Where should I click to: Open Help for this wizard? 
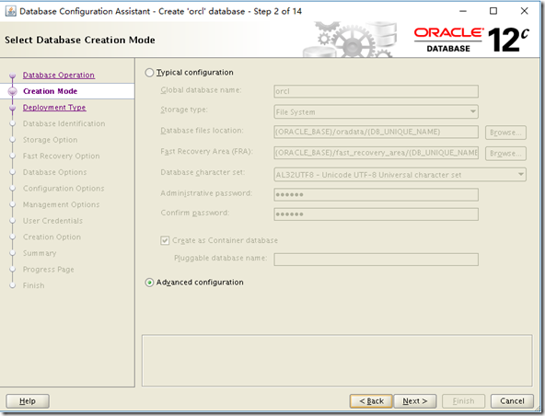[28, 401]
